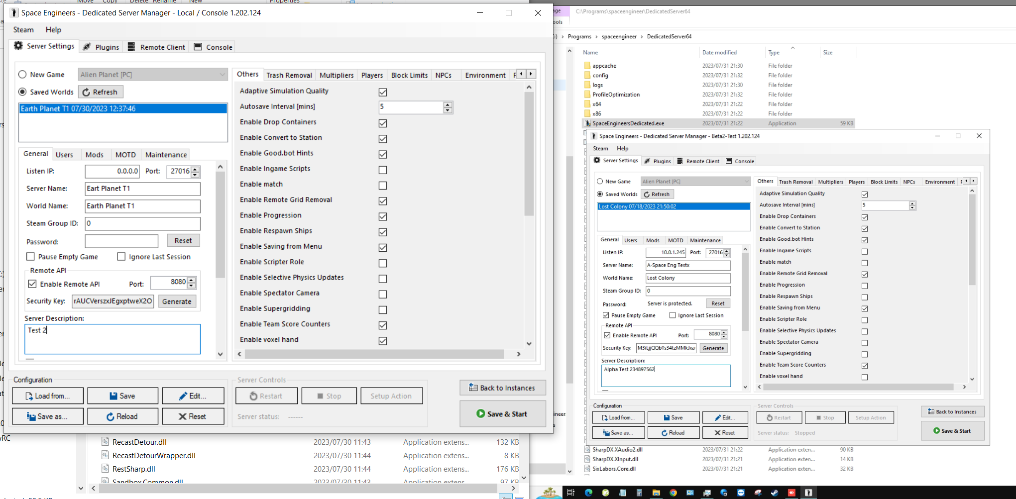Click the Server Name input field

142,189
